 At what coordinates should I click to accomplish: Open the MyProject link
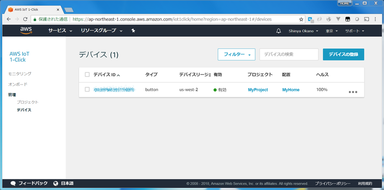258,90
